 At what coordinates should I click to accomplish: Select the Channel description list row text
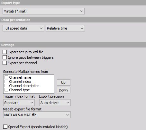(24, 86)
